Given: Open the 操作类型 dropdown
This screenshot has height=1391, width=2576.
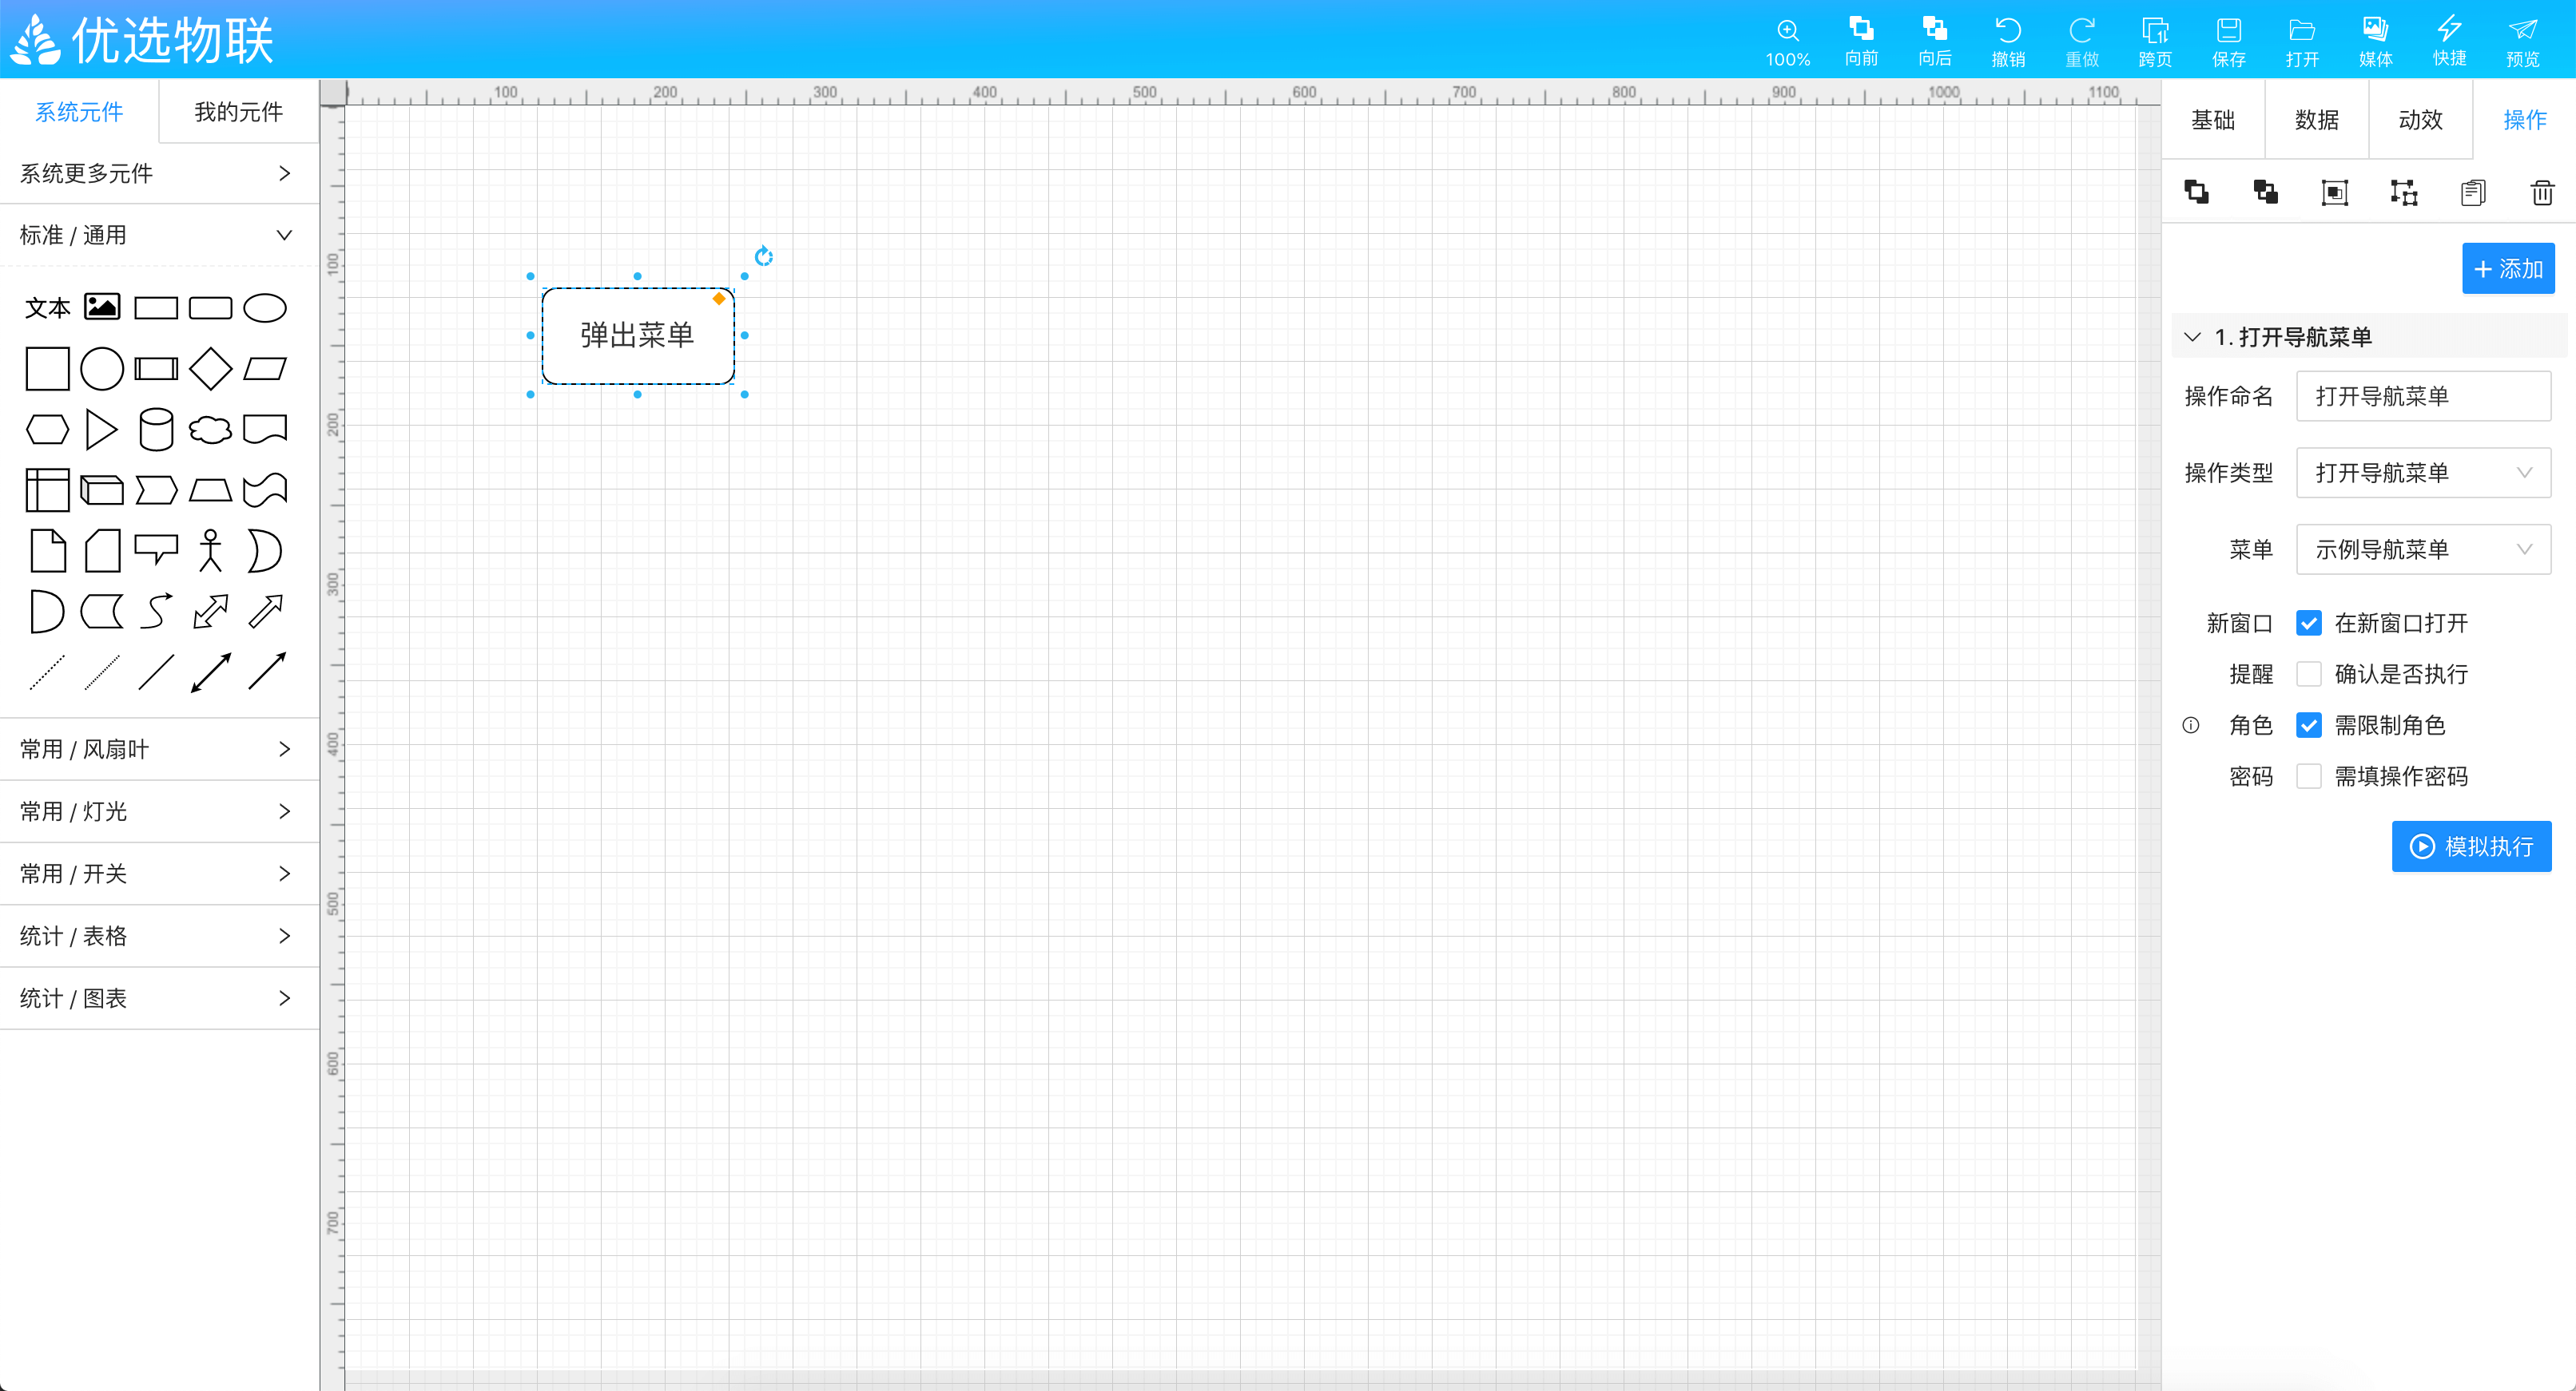Looking at the screenshot, I should pyautogui.click(x=2423, y=473).
